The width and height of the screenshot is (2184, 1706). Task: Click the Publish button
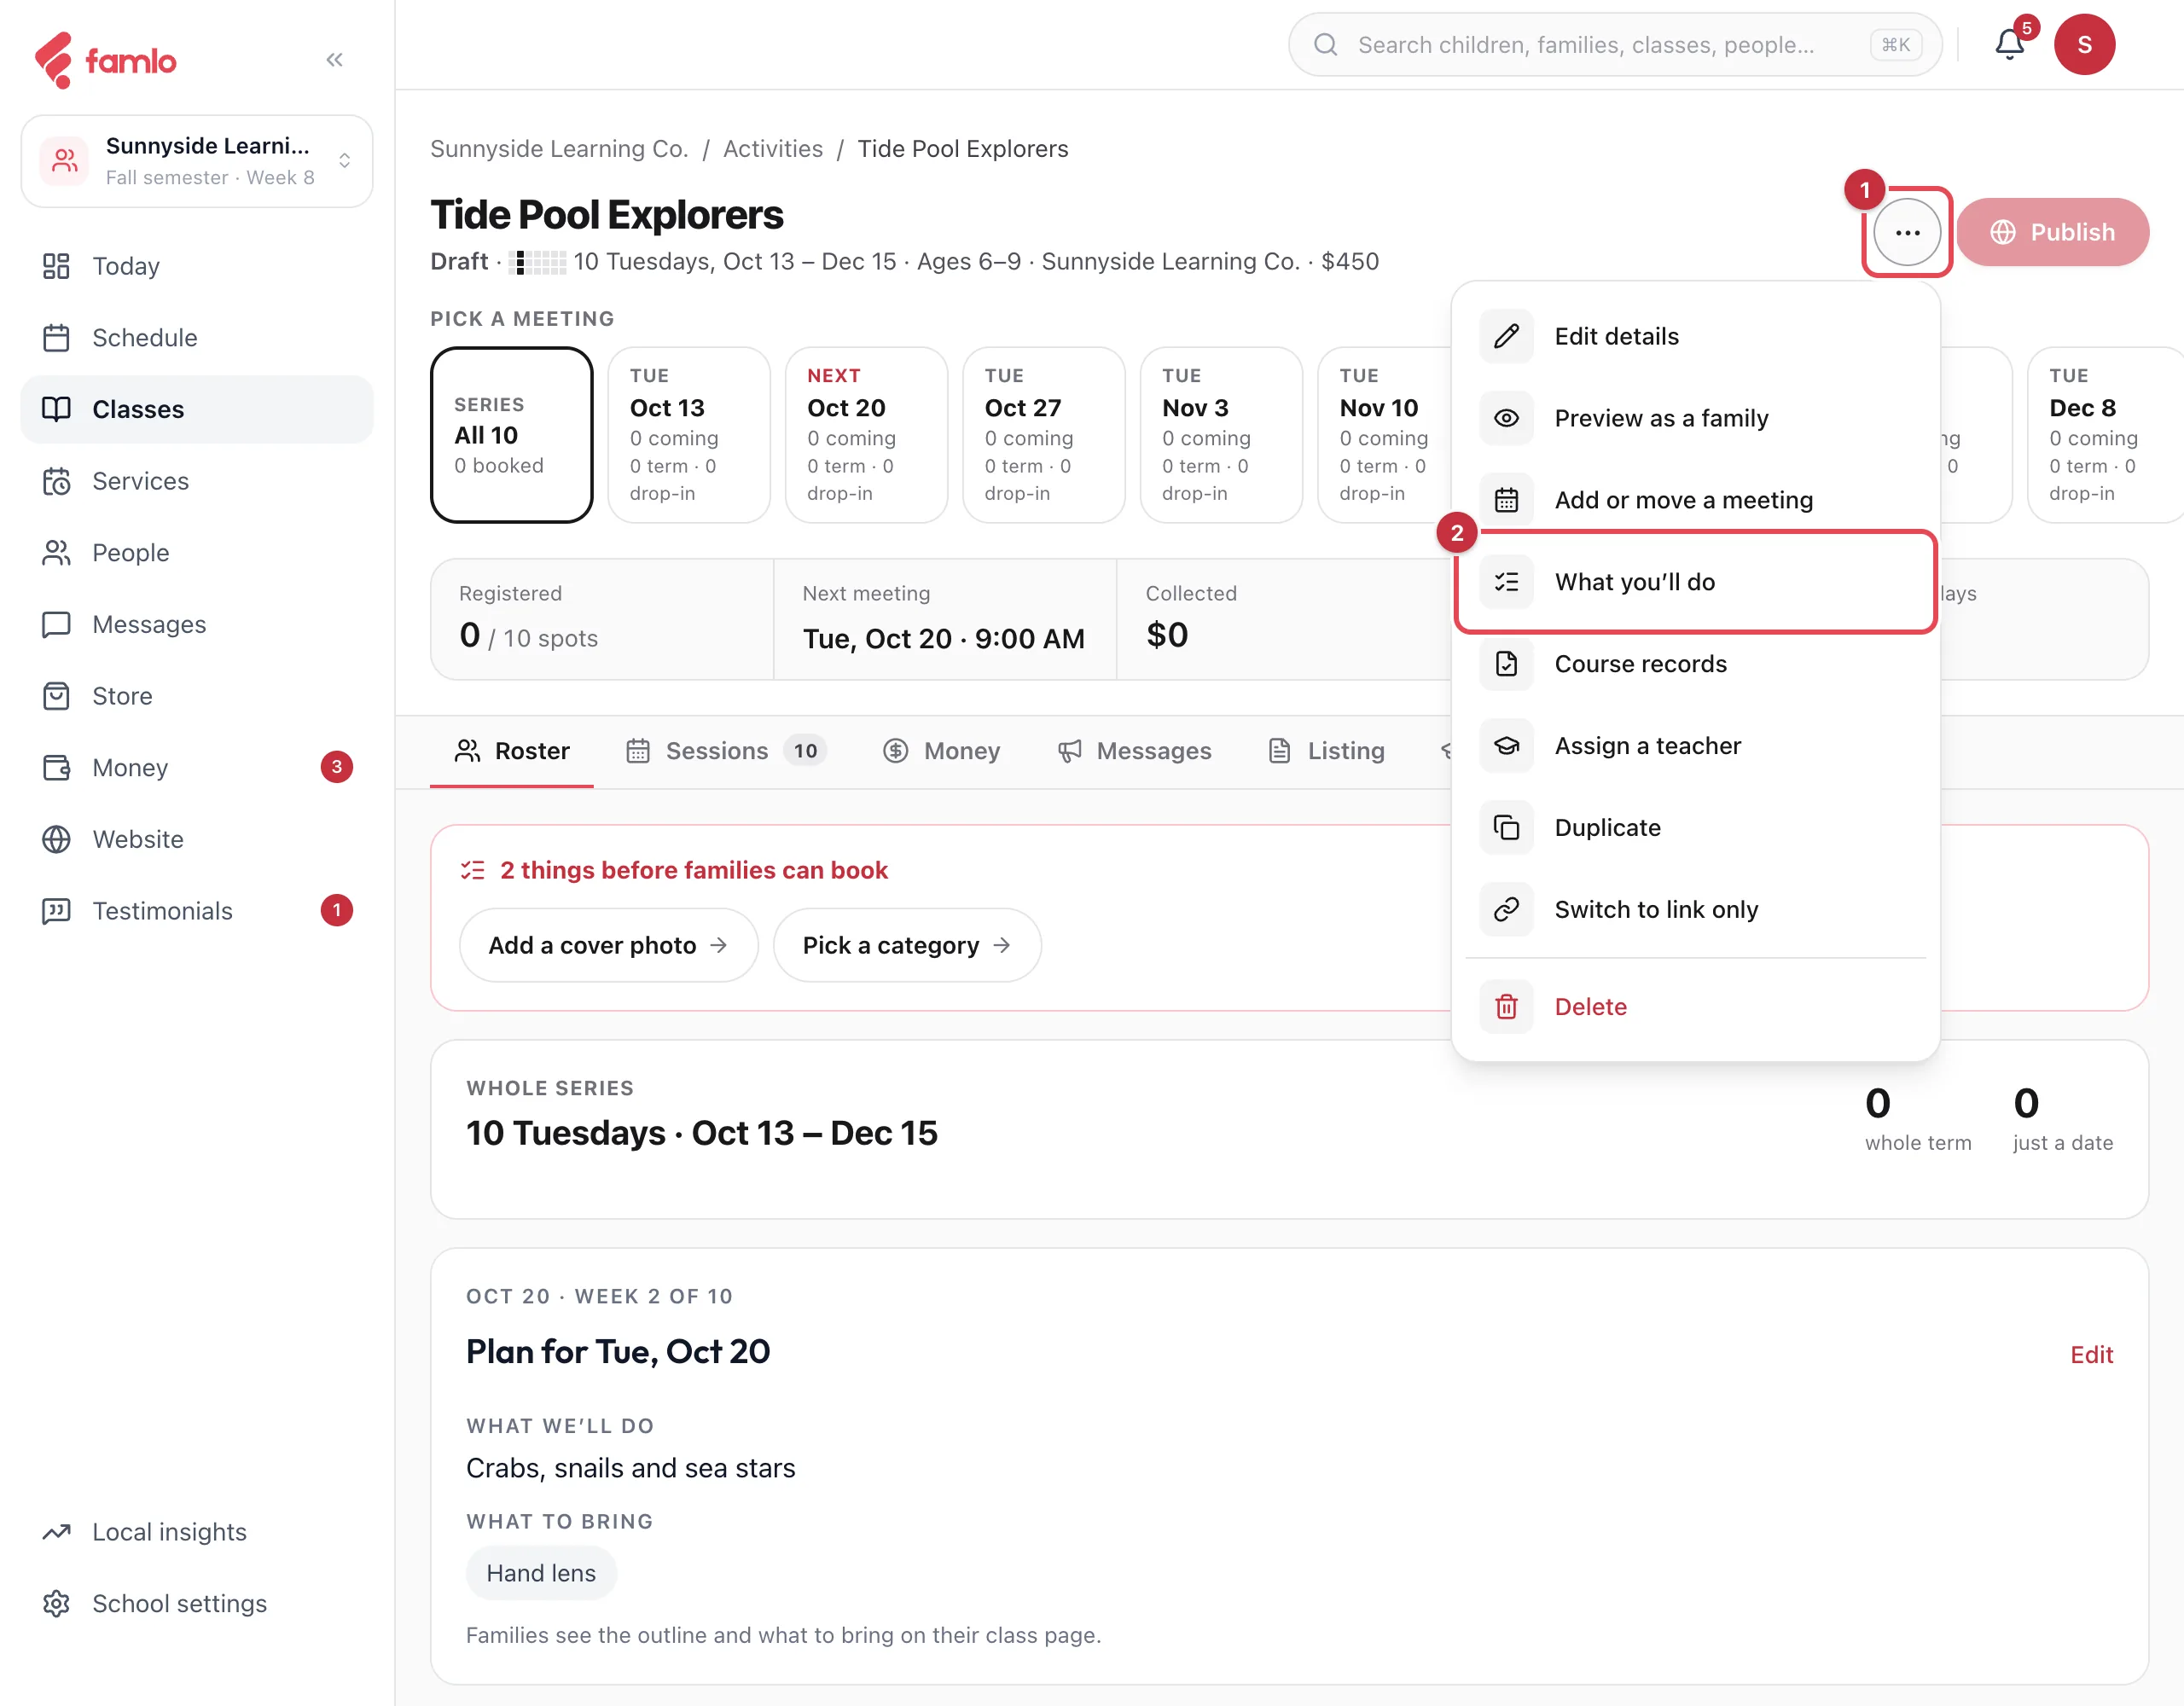click(2052, 232)
